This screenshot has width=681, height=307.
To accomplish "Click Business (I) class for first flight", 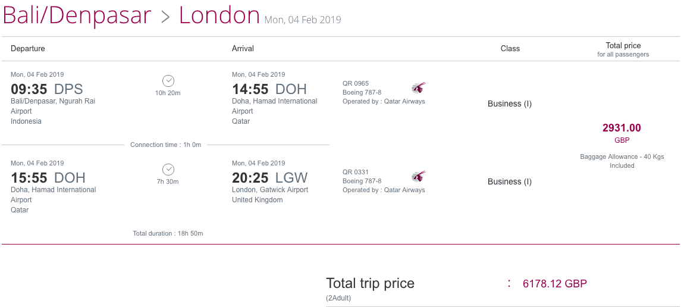I will tap(510, 104).
